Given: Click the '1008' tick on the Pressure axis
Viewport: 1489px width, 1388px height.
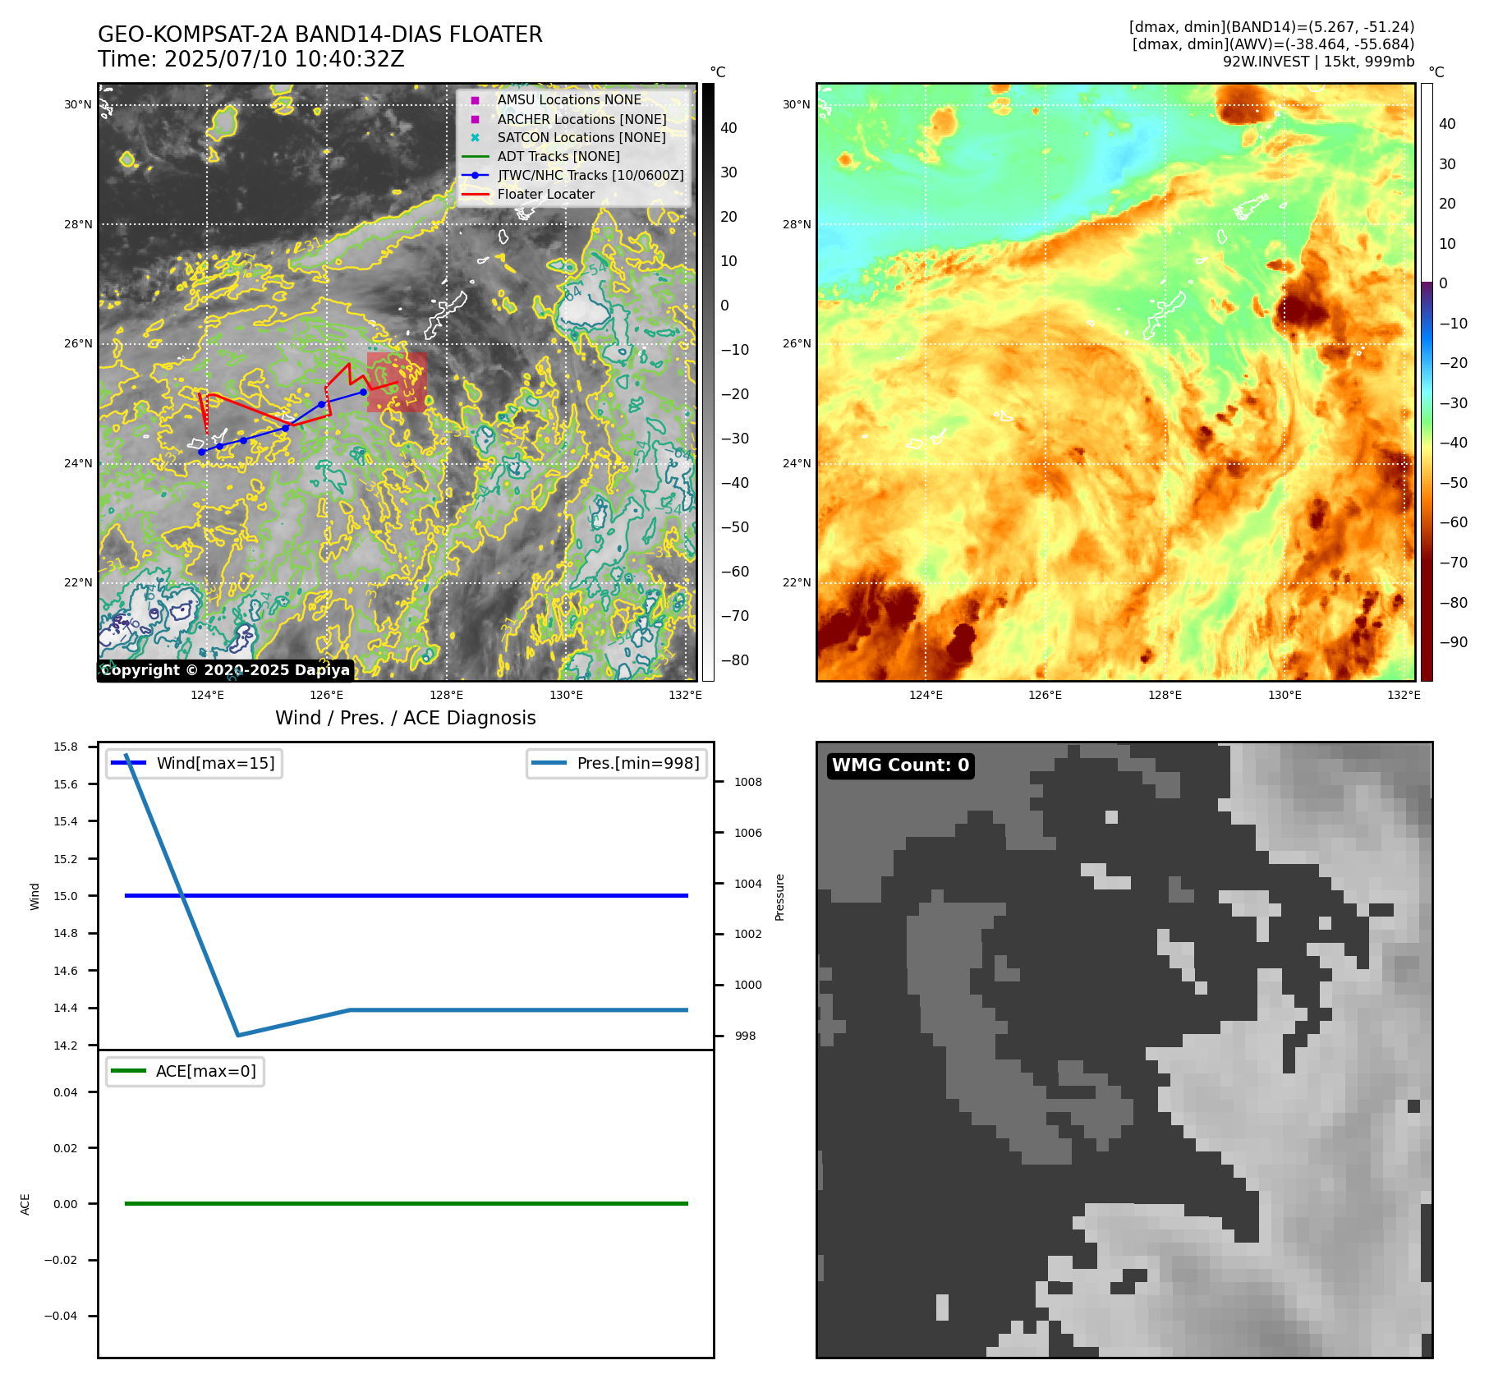Looking at the screenshot, I should coord(748,782).
